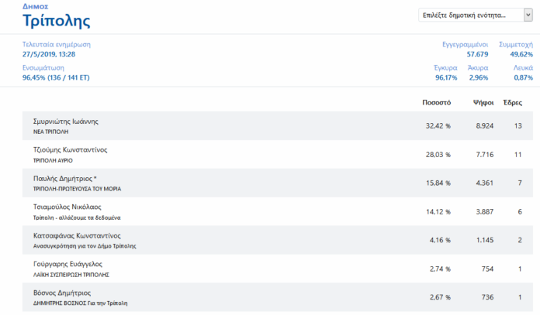540x315 pixels.
Task: Select Βόσνος Δημήτριος candidate row
Action: pyautogui.click(x=62, y=293)
